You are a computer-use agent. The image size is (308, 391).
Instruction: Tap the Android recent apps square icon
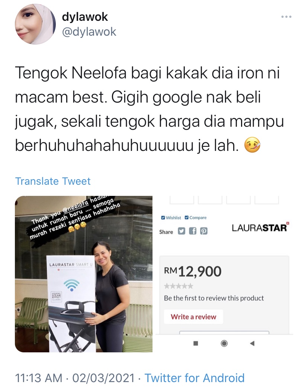point(196,344)
